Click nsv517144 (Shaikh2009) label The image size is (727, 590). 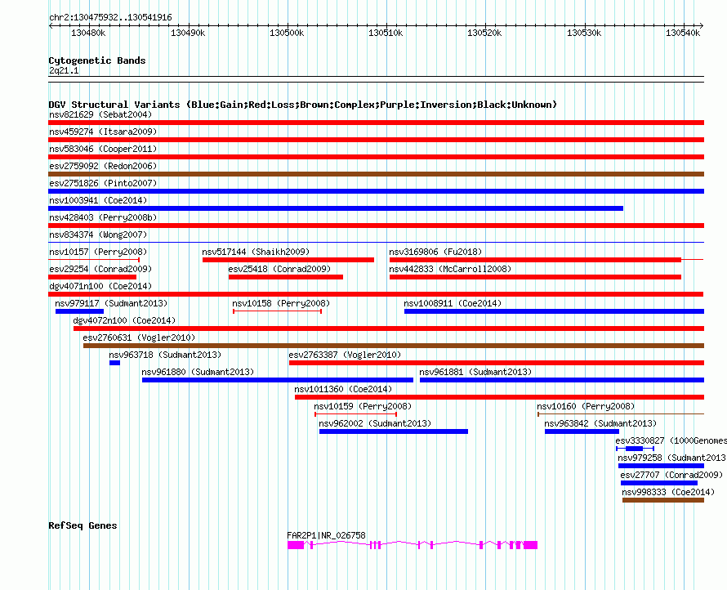pyautogui.click(x=256, y=252)
